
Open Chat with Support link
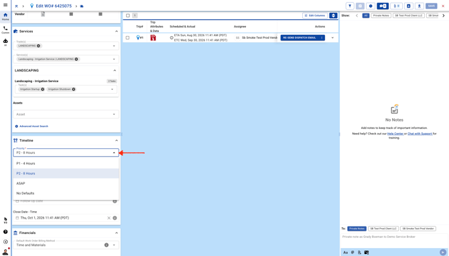420,134
